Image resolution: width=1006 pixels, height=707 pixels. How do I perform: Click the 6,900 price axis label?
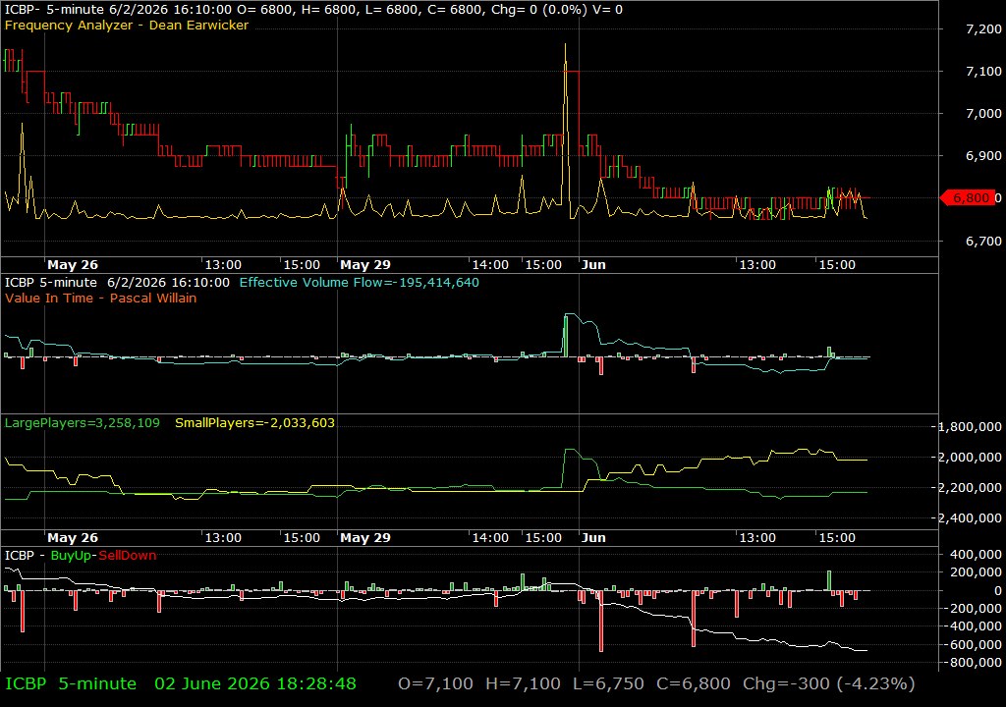(x=983, y=156)
